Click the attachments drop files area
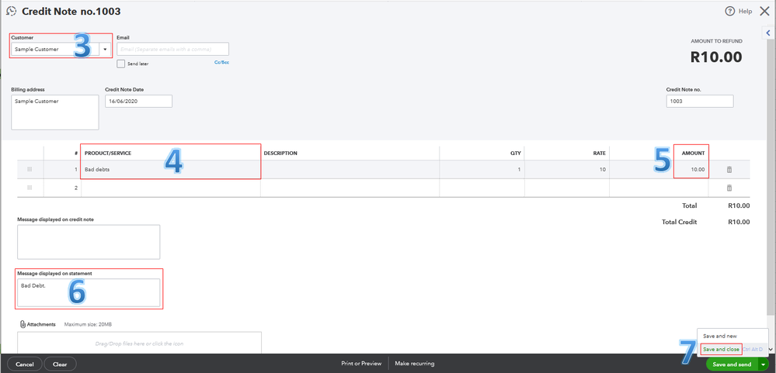 point(140,343)
